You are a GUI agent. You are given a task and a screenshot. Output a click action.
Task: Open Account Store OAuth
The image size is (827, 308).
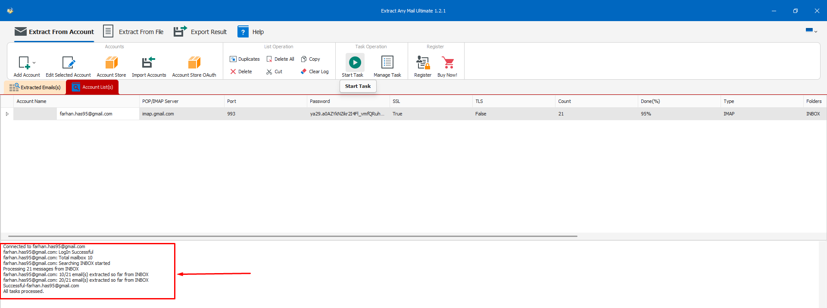tap(194, 63)
